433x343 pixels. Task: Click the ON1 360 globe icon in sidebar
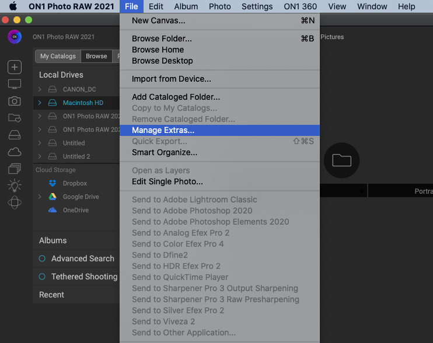coord(15,202)
